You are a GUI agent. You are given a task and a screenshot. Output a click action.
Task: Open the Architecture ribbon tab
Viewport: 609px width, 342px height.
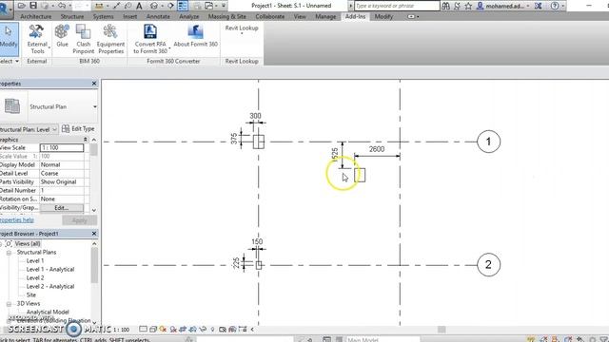[x=36, y=17]
